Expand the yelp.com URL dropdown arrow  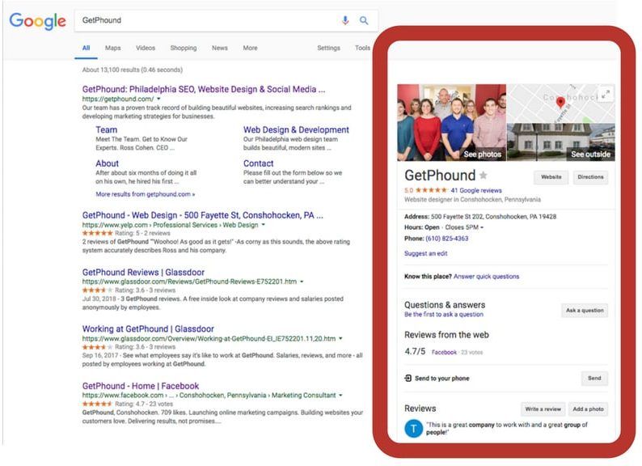264,225
